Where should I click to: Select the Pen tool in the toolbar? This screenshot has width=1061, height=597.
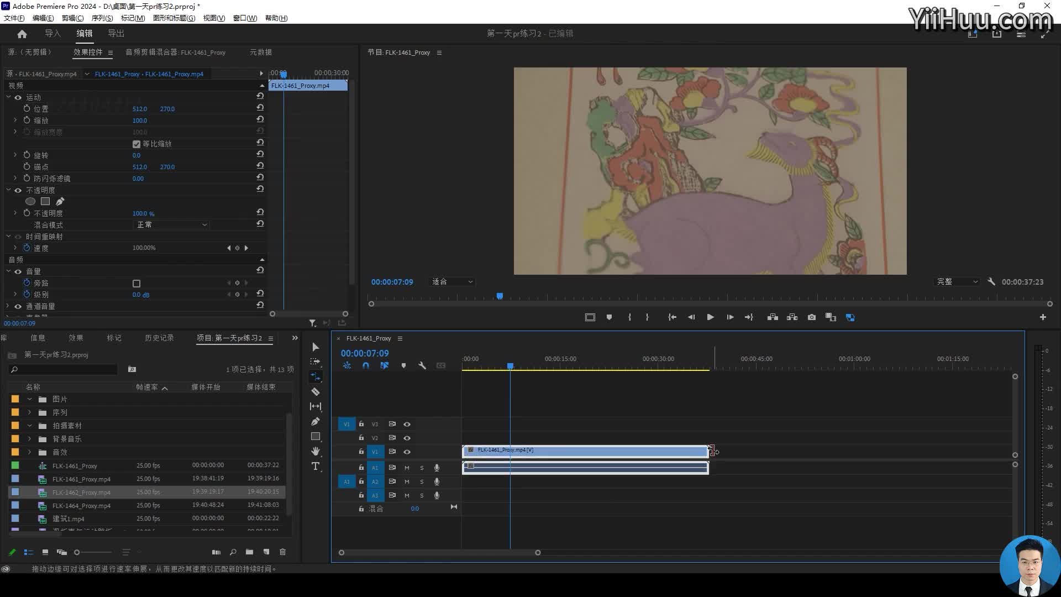point(316,422)
